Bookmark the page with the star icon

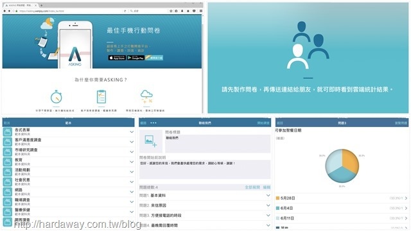pos(171,11)
